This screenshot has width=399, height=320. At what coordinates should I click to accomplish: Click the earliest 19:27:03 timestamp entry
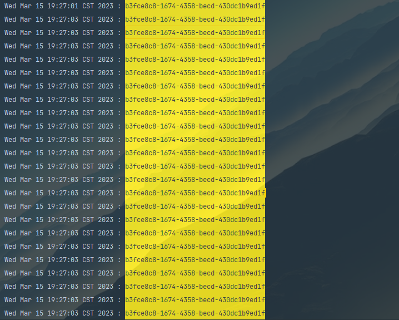(63, 19)
